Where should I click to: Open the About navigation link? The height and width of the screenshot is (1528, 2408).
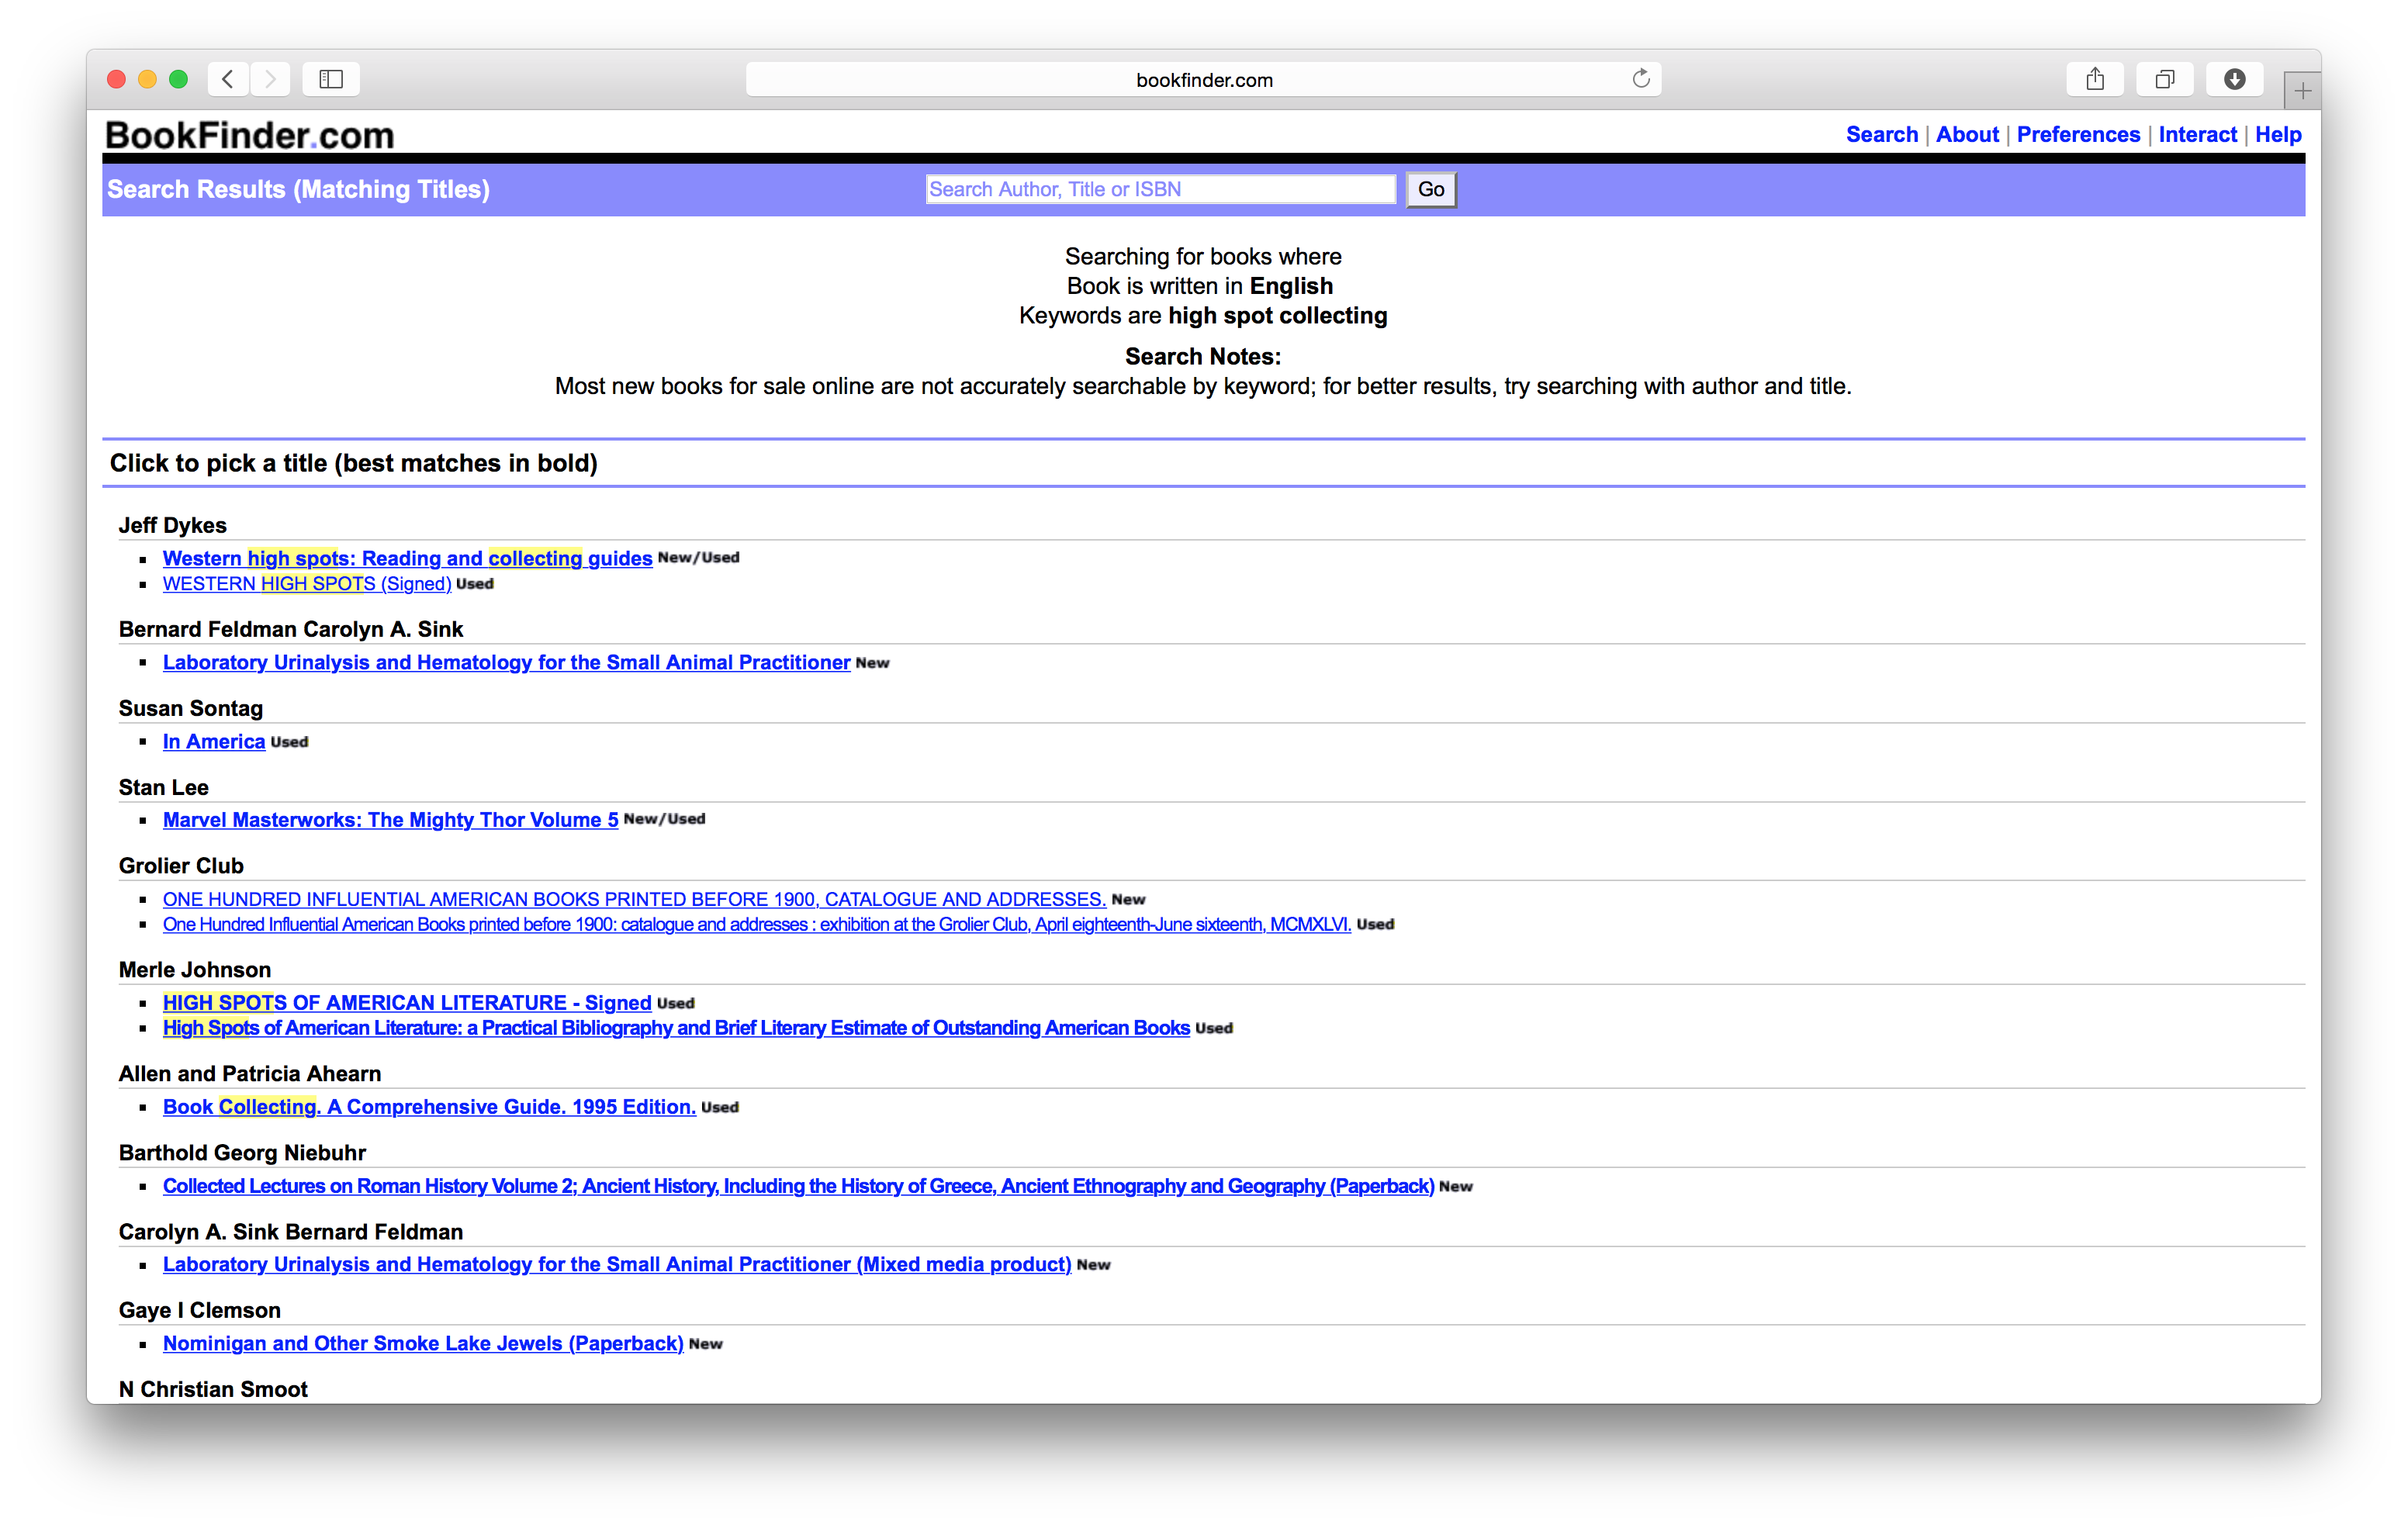pyautogui.click(x=1967, y=135)
